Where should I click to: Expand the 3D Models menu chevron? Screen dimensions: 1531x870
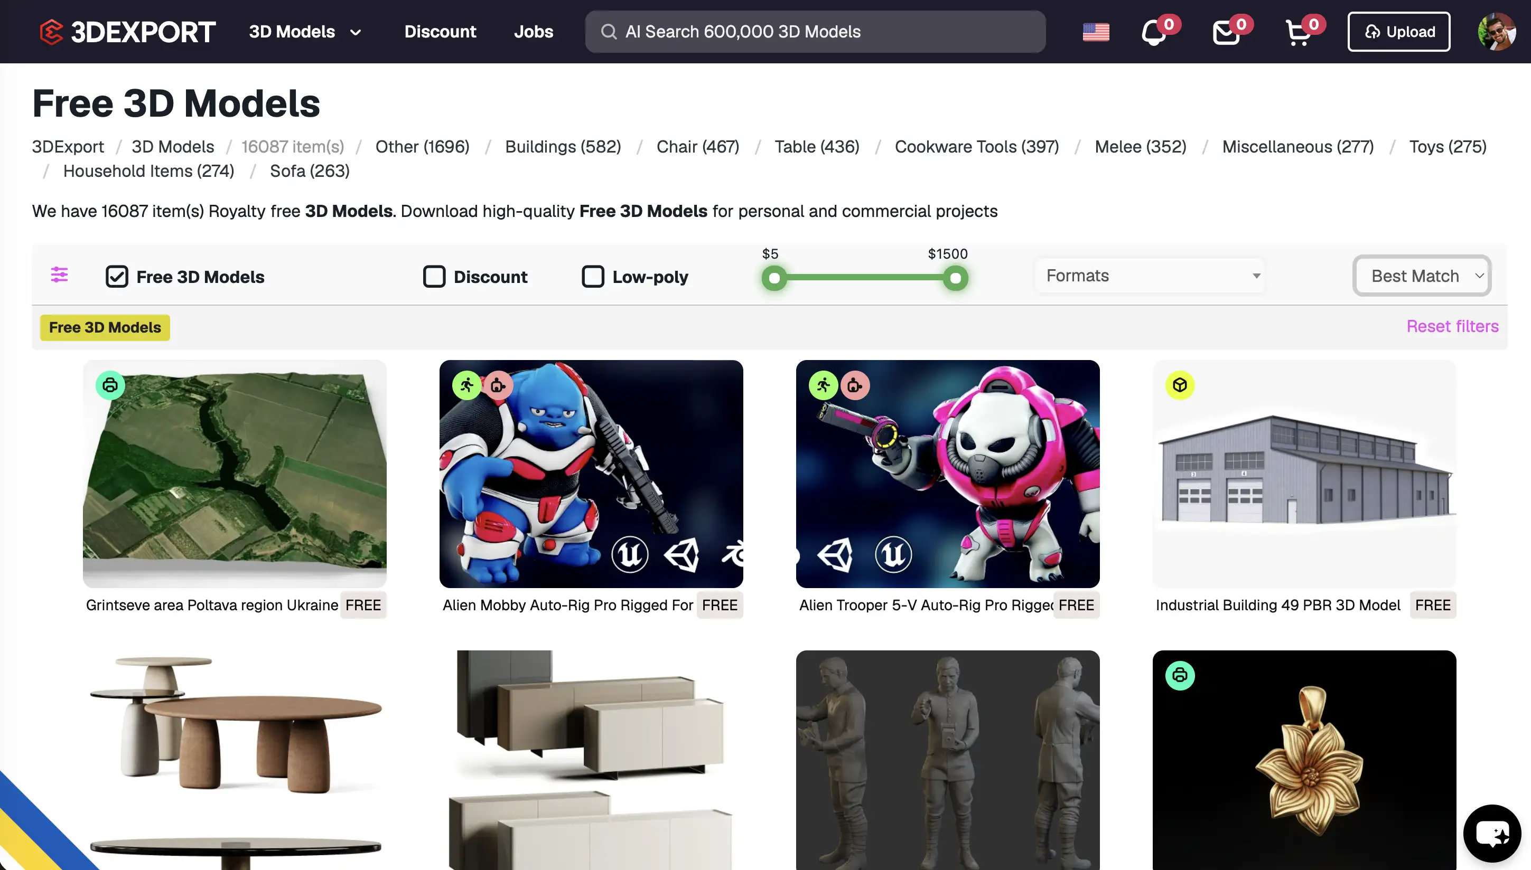(x=356, y=32)
